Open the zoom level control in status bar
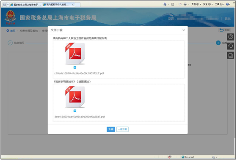The image size is (237, 160). click(x=215, y=157)
